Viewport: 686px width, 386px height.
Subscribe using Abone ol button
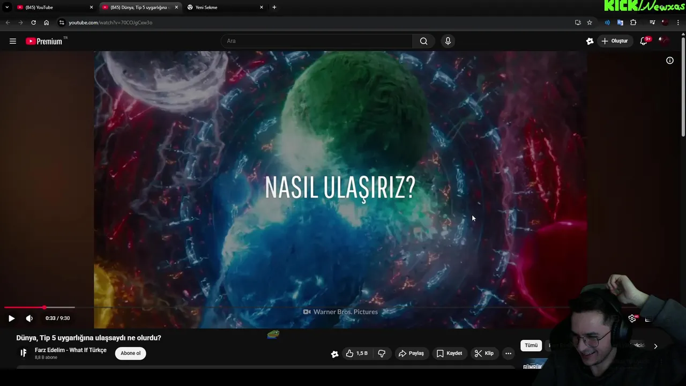[x=131, y=353]
